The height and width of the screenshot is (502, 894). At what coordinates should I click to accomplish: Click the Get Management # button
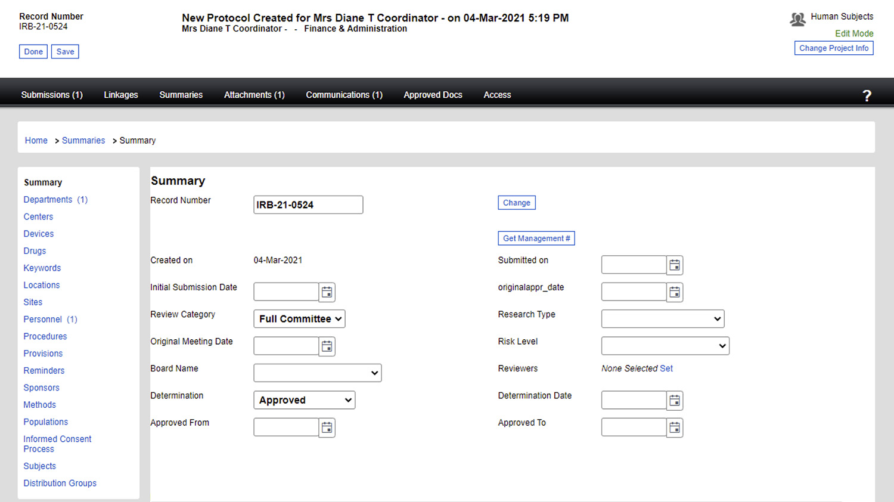coord(536,238)
